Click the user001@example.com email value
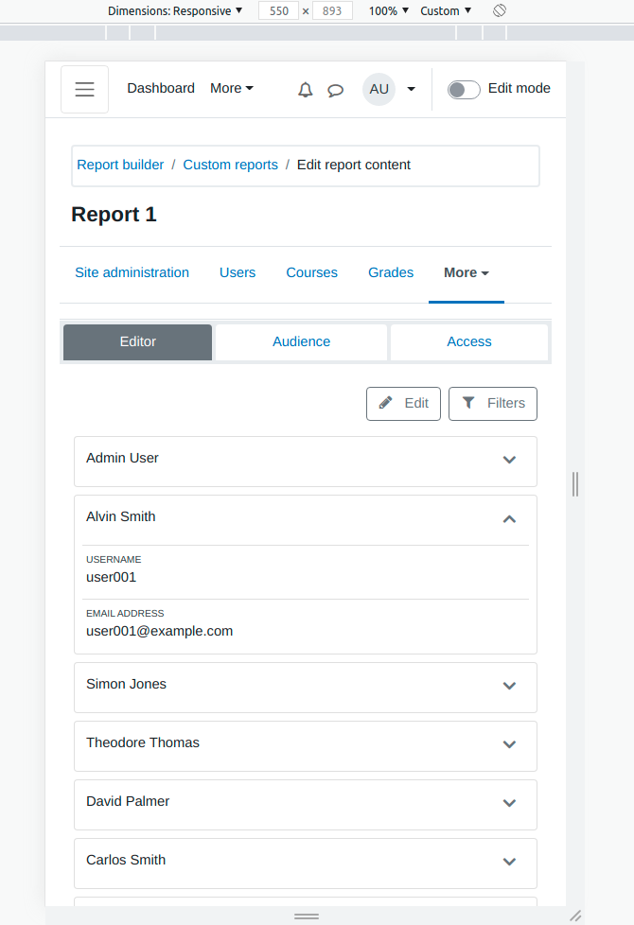The height and width of the screenshot is (925, 634). (159, 631)
